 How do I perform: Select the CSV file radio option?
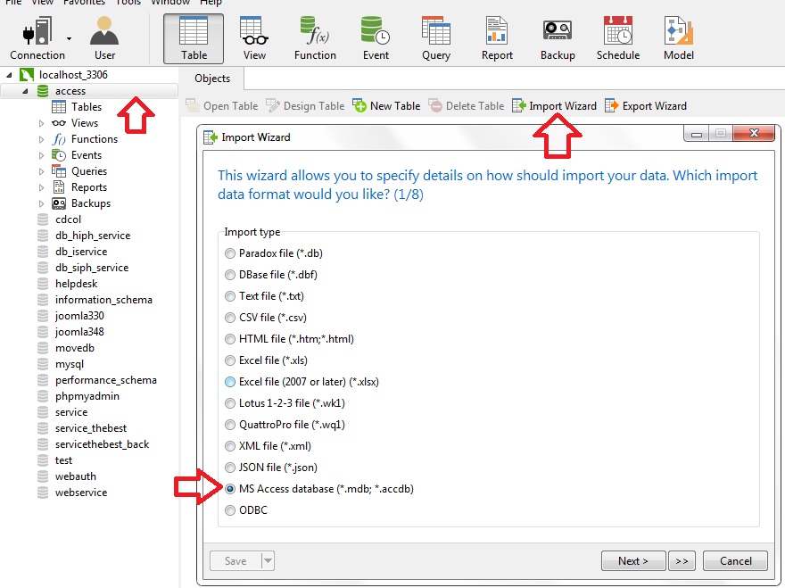231,318
